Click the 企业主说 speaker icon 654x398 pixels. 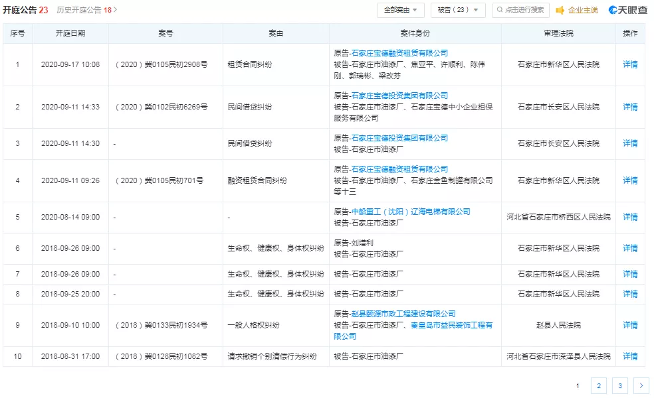point(560,10)
